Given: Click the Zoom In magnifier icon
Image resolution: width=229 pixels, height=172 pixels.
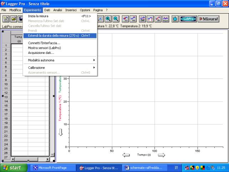Looking at the screenshot, I should click(x=108, y=19).
